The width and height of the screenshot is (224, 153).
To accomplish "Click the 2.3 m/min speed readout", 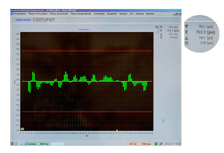I will [x=31, y=144].
